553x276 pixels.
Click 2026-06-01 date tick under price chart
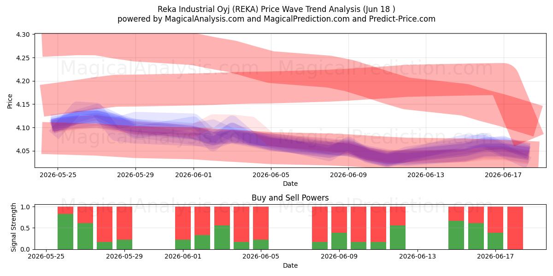pos(194,175)
